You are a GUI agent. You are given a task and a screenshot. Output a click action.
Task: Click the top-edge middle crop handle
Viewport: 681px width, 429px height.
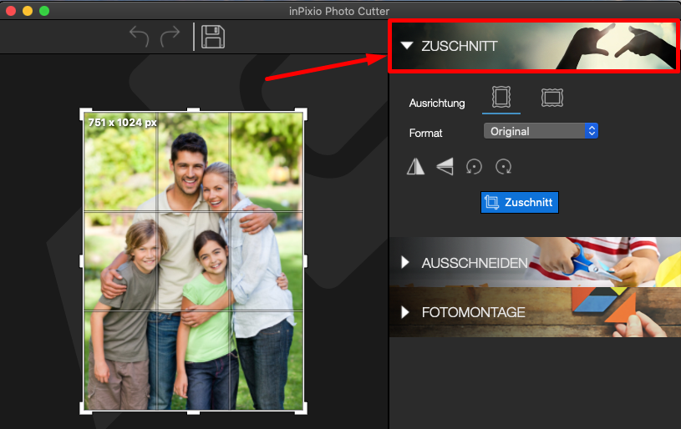(x=193, y=110)
